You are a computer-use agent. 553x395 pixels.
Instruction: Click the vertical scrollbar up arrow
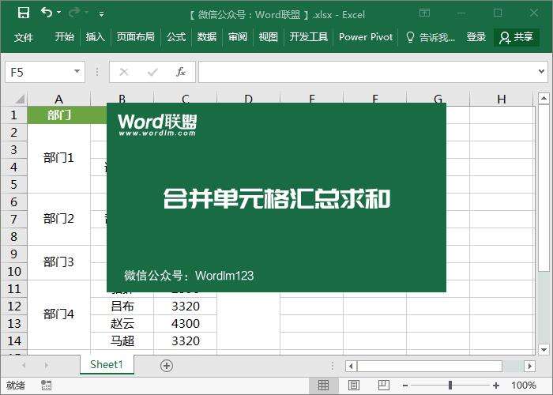pos(544,99)
